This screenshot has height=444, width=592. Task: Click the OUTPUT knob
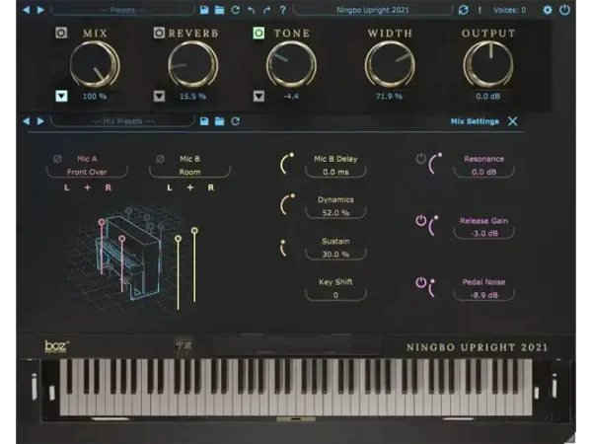tap(488, 65)
